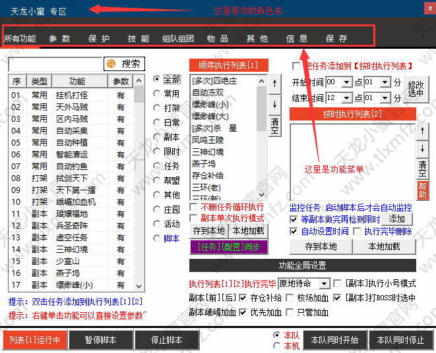Click the 修改选中 button
Screen dimensions: 436x353
click(x=416, y=90)
